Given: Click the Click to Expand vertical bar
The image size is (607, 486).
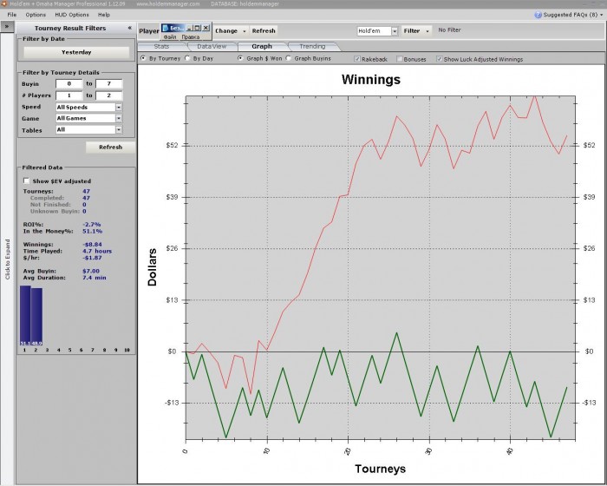Looking at the screenshot, I should (x=7, y=259).
